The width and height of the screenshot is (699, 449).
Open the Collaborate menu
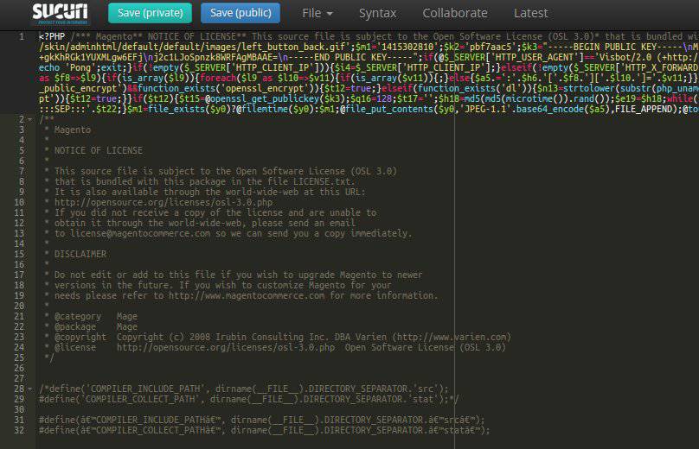(x=455, y=13)
